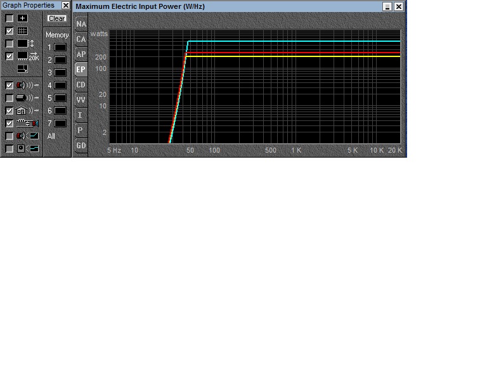487x389 pixels.
Task: Switch to the CA graph tab
Action: coord(81,39)
